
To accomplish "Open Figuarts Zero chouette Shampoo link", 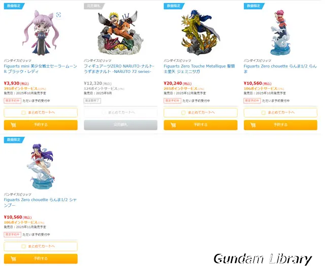I will [x=40, y=203].
